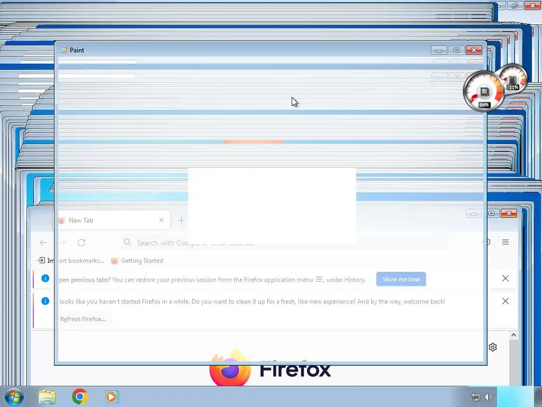Select the New Tab tab in Firefox

coord(112,220)
